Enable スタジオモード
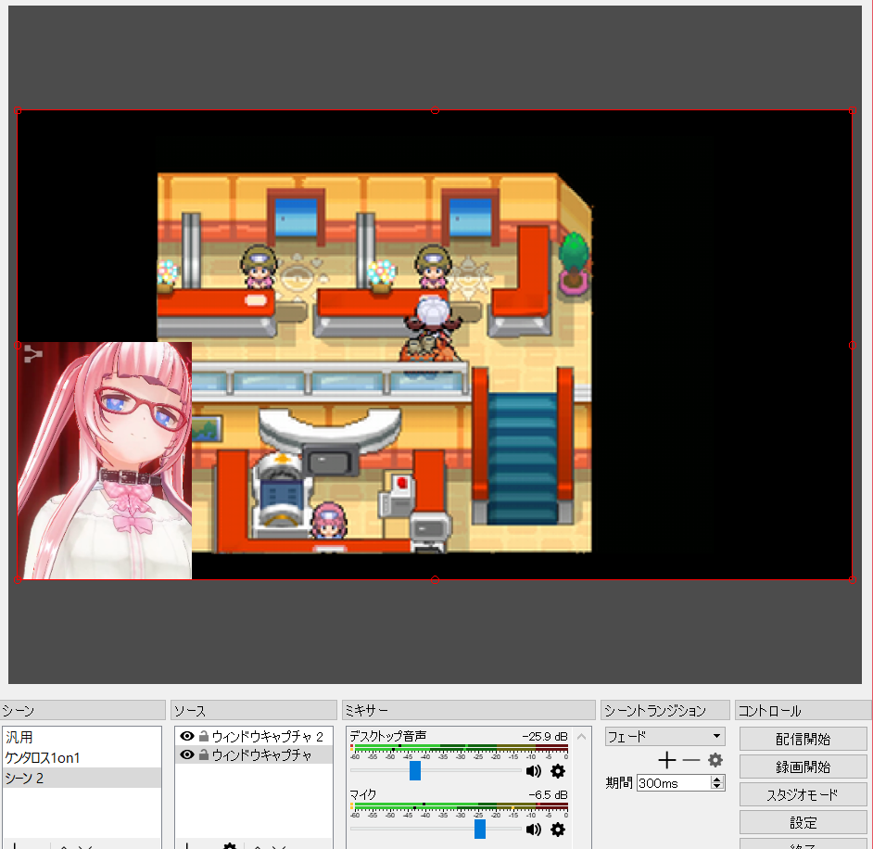This screenshot has width=873, height=849. point(803,794)
